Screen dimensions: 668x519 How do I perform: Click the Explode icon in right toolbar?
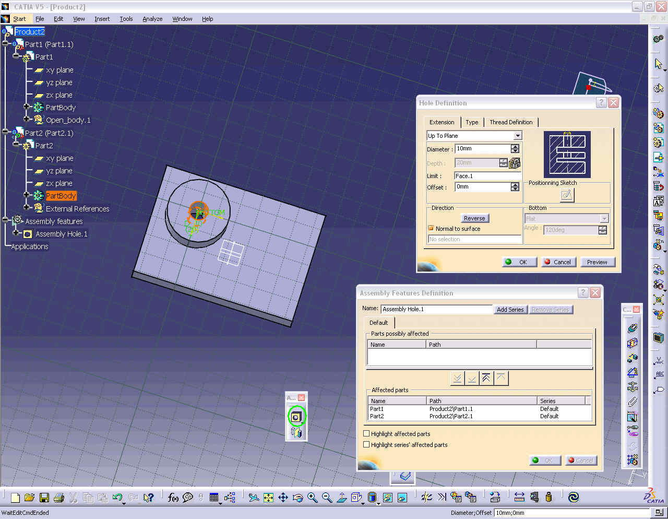coord(658,300)
